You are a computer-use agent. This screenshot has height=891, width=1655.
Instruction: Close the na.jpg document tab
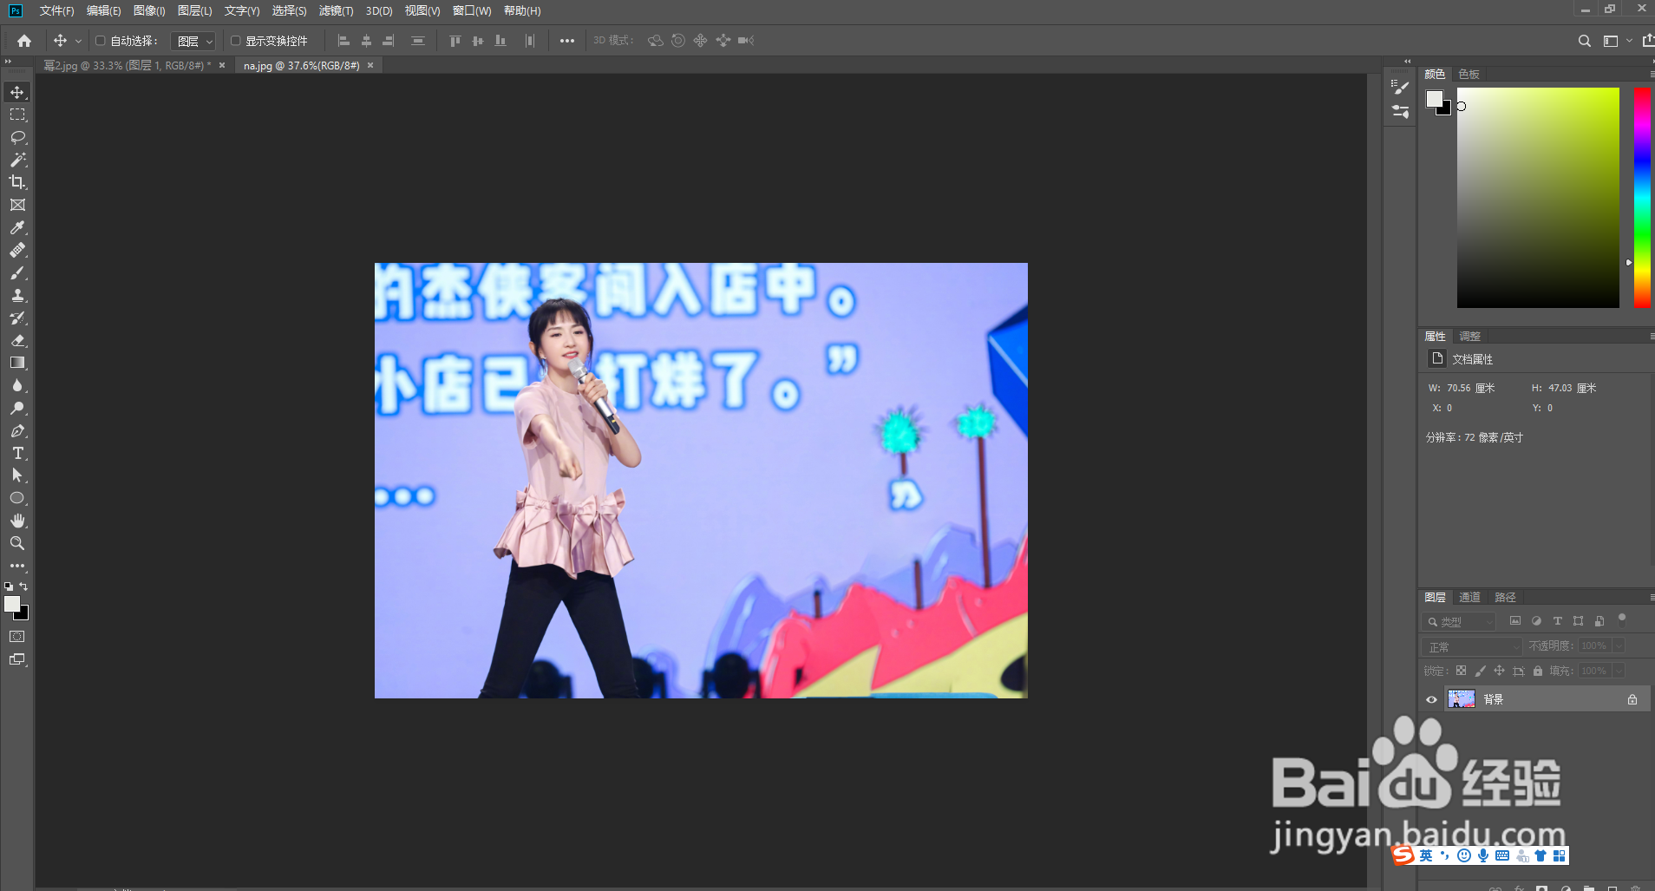(370, 65)
